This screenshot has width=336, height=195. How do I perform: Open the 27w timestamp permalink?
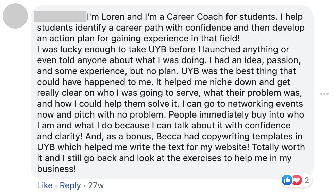pos(96,185)
